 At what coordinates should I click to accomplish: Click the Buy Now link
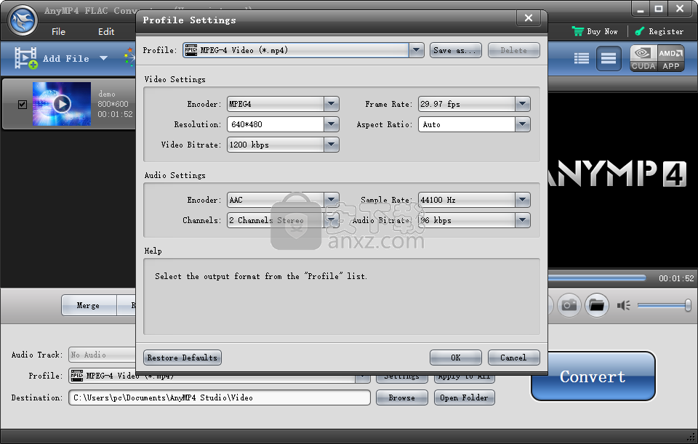(x=602, y=31)
